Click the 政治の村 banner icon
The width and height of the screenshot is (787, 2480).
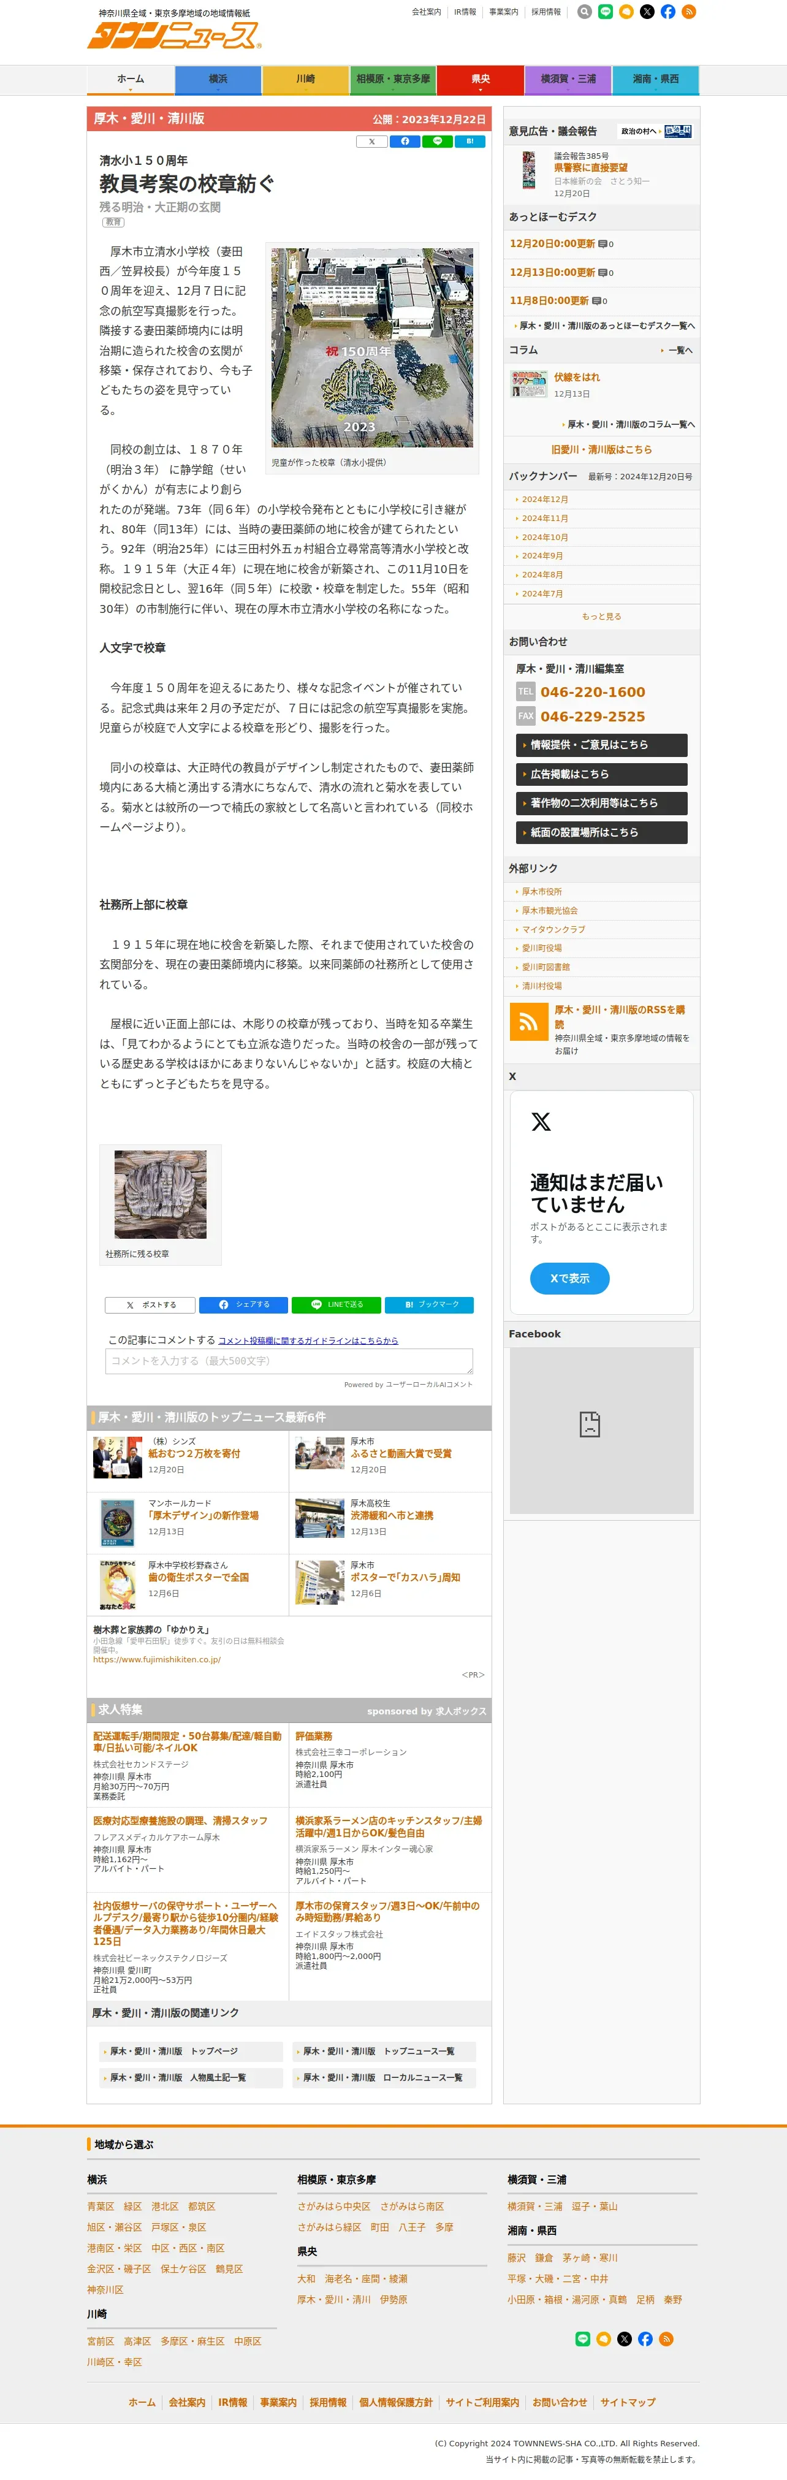click(x=656, y=131)
